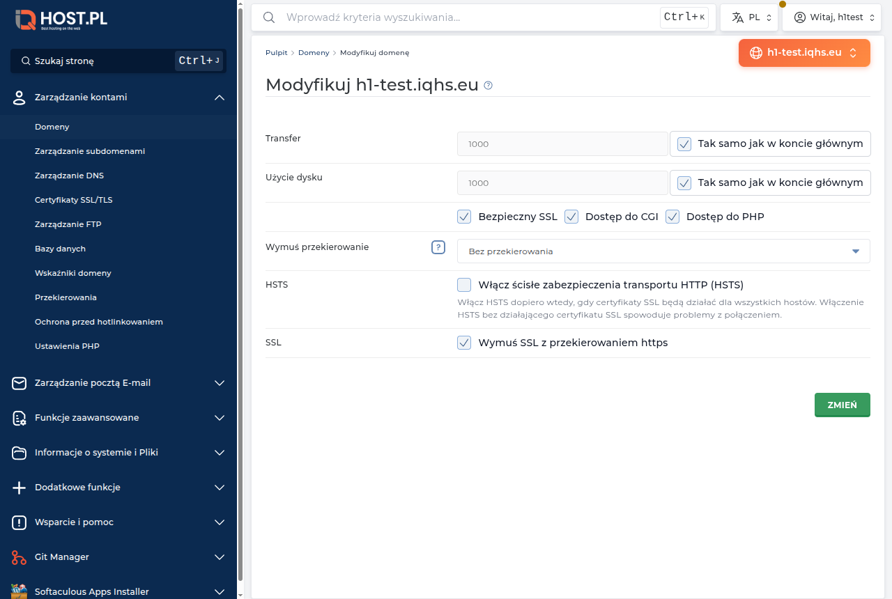Uncheck disk usage same as main account
Viewport: 892px width, 599px height.
pyautogui.click(x=684, y=183)
